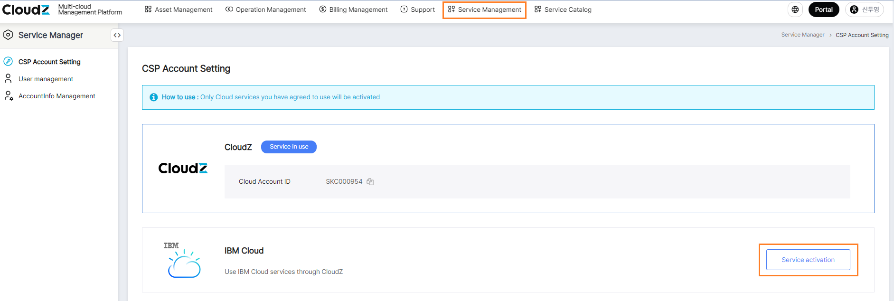Click the globe language icon

click(795, 9)
